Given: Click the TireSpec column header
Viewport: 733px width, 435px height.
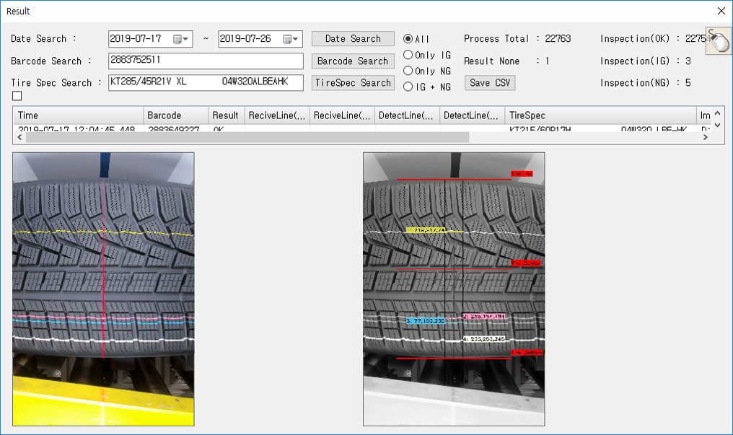Looking at the screenshot, I should click(599, 115).
